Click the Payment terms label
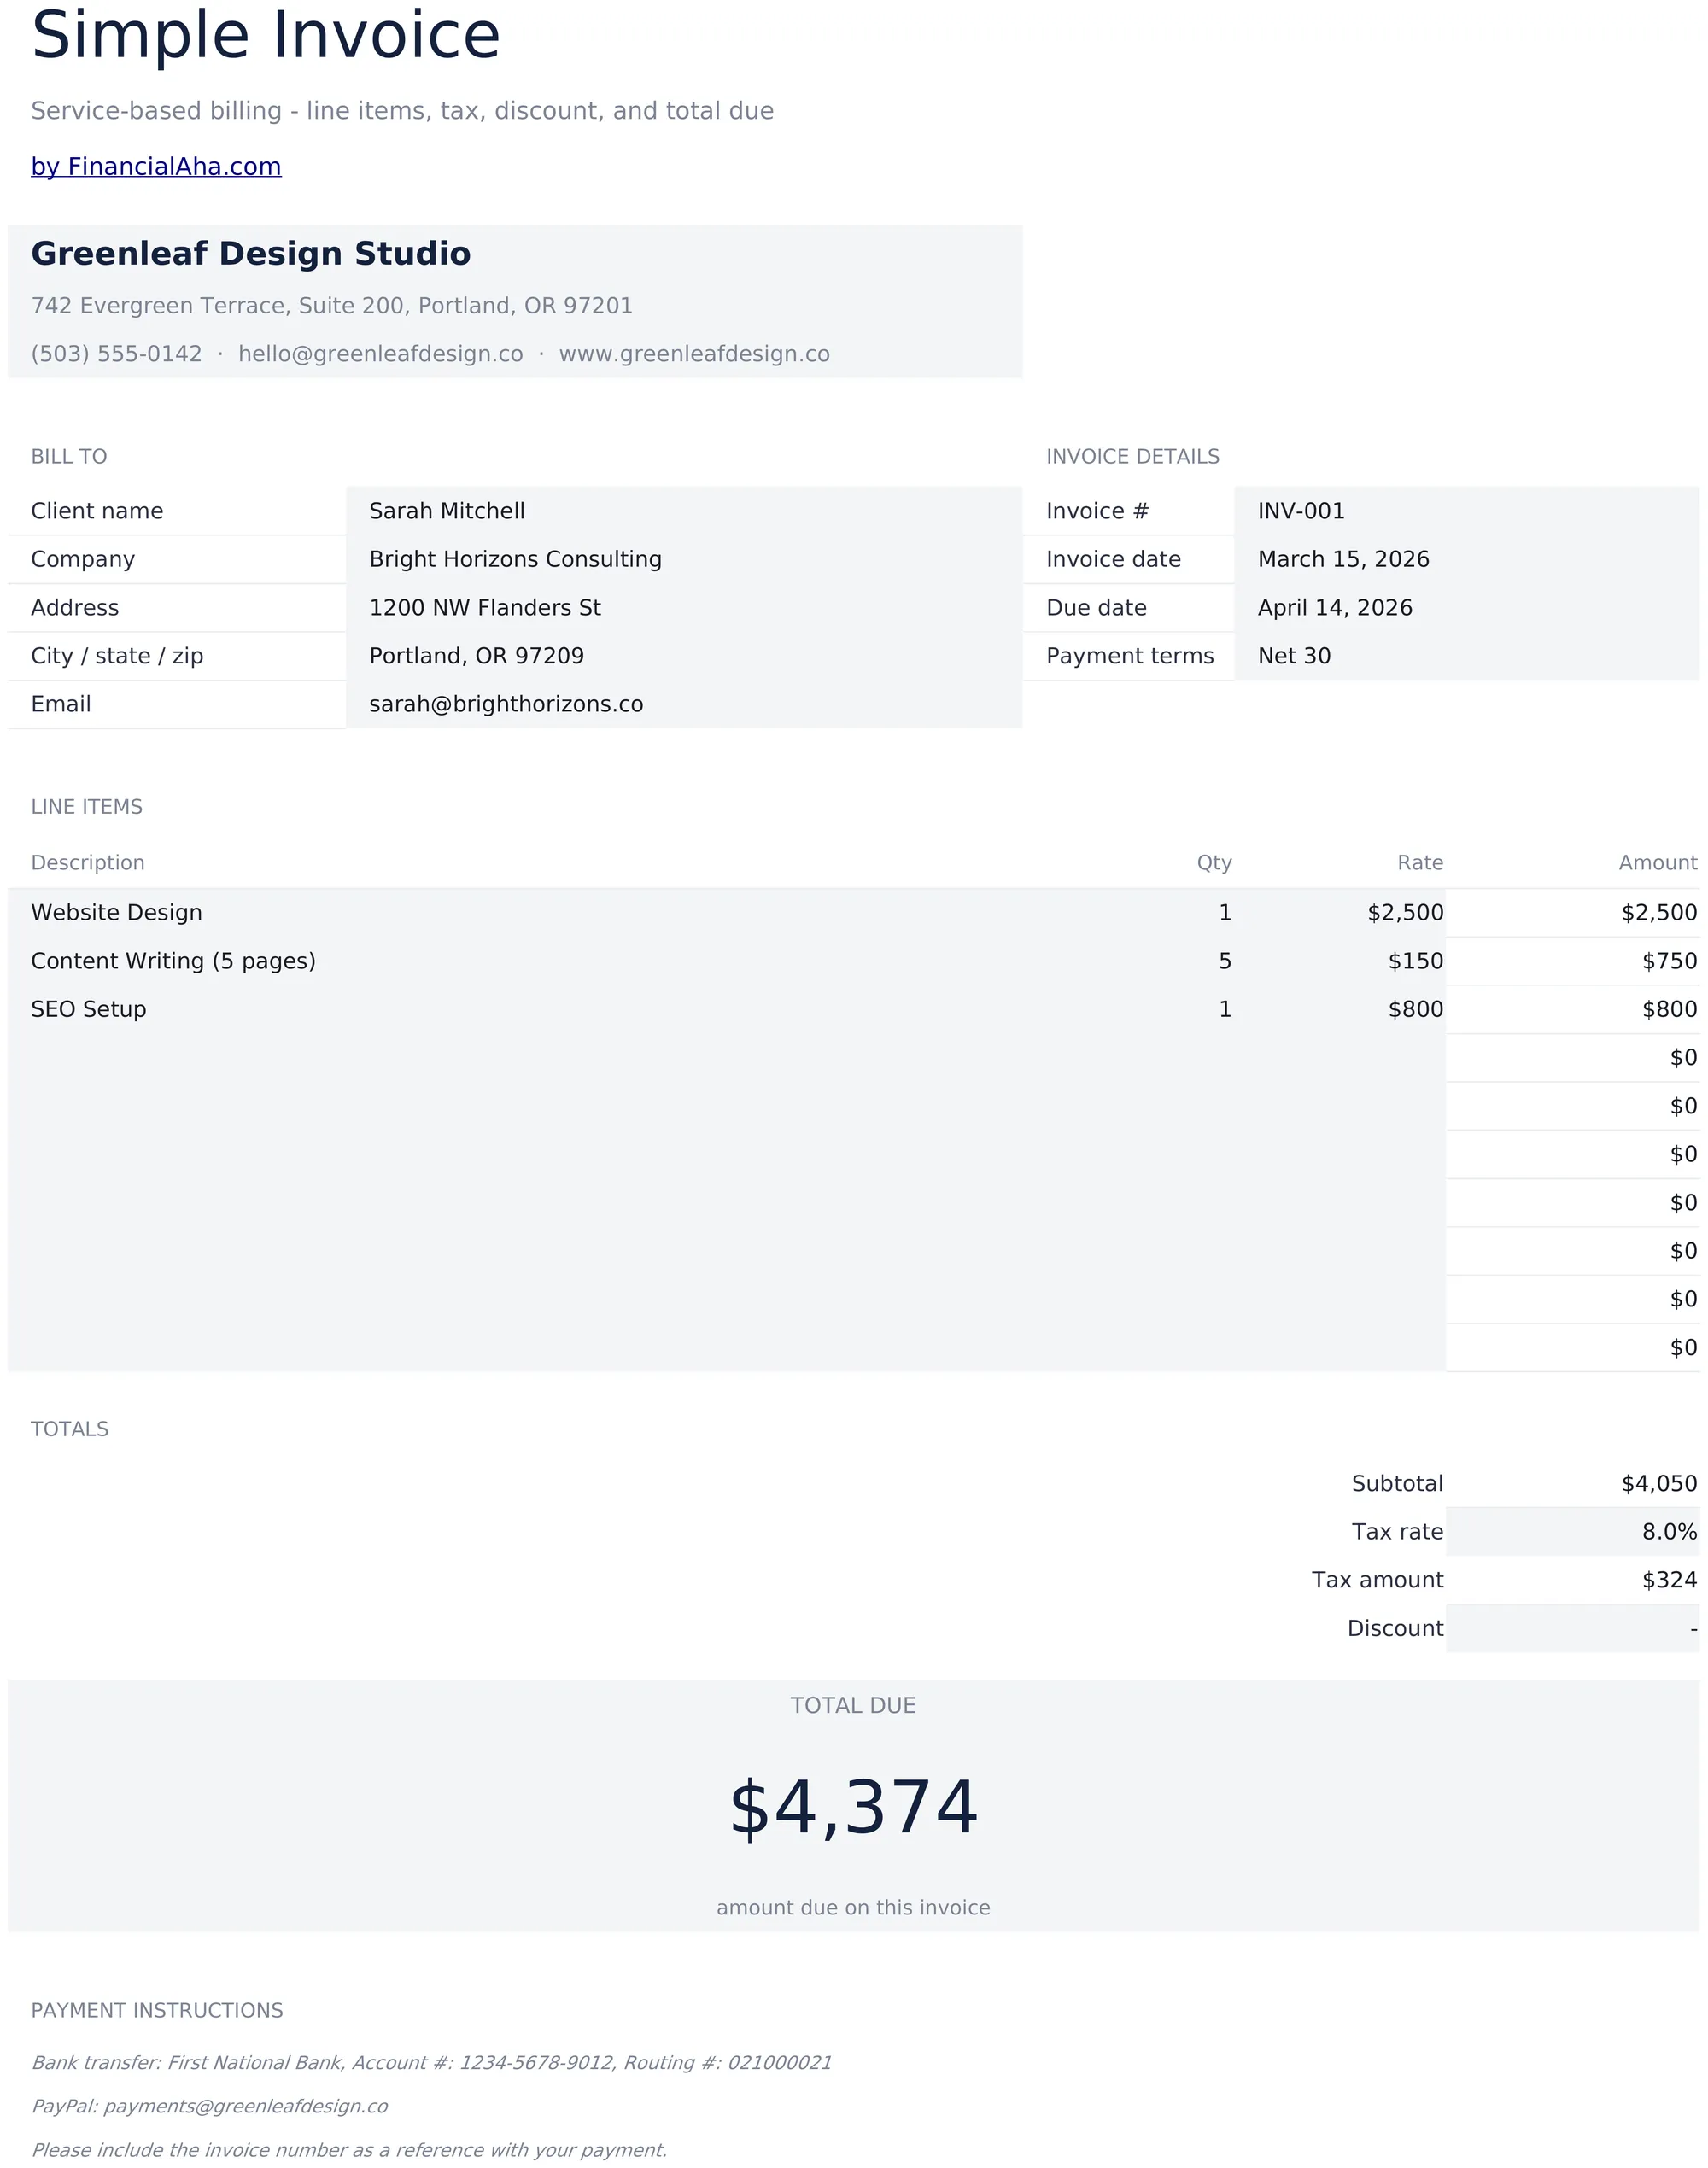This screenshot has width=1708, height=2168. tap(1130, 656)
